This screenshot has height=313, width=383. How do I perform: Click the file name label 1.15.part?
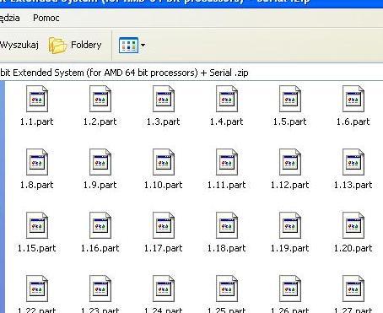click(x=37, y=248)
